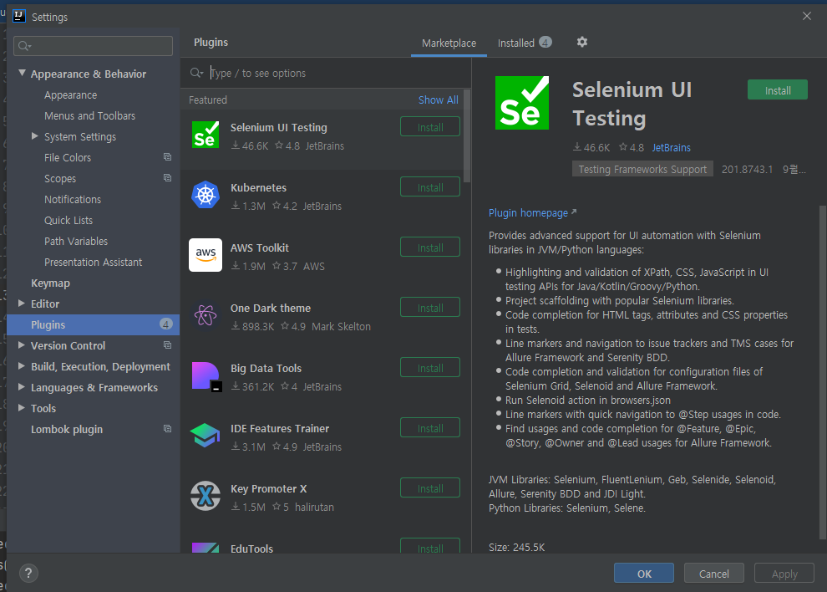Open Presentation Assistant settings
Screen dimensions: 827x592
coord(94,262)
